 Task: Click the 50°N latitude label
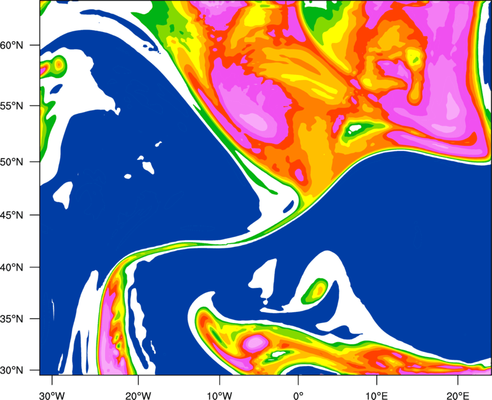point(12,162)
